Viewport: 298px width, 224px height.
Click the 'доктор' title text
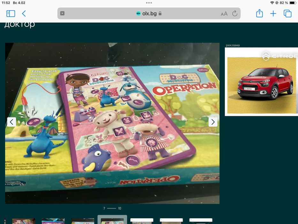(19, 25)
